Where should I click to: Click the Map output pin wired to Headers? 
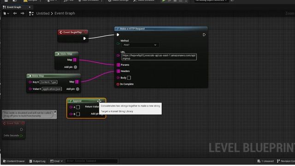coord(77,82)
